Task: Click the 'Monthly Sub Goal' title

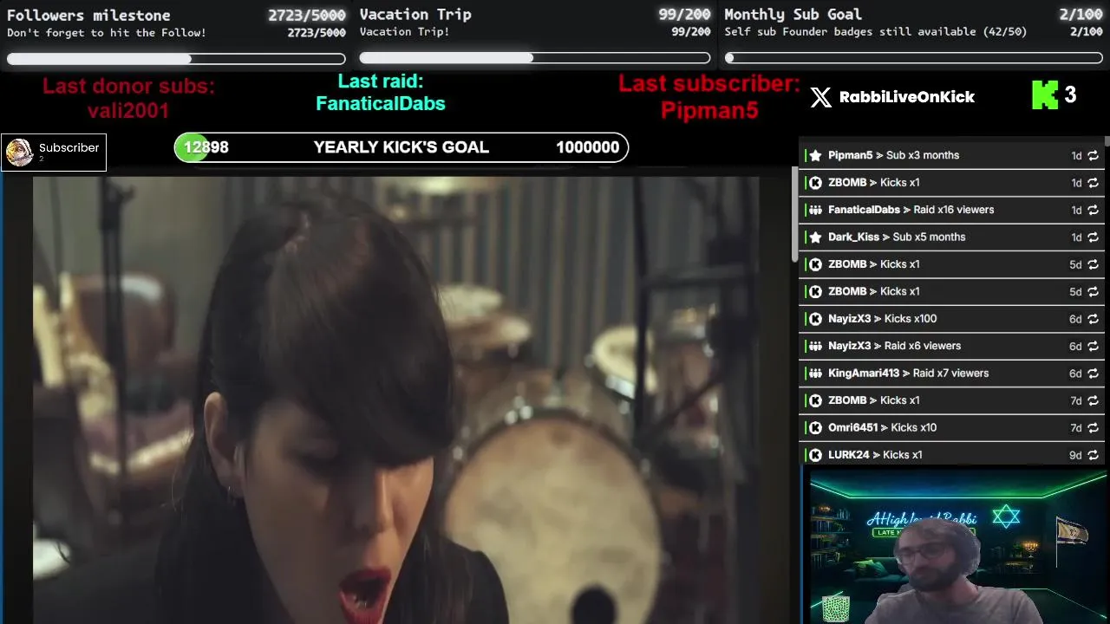Action: pos(793,14)
